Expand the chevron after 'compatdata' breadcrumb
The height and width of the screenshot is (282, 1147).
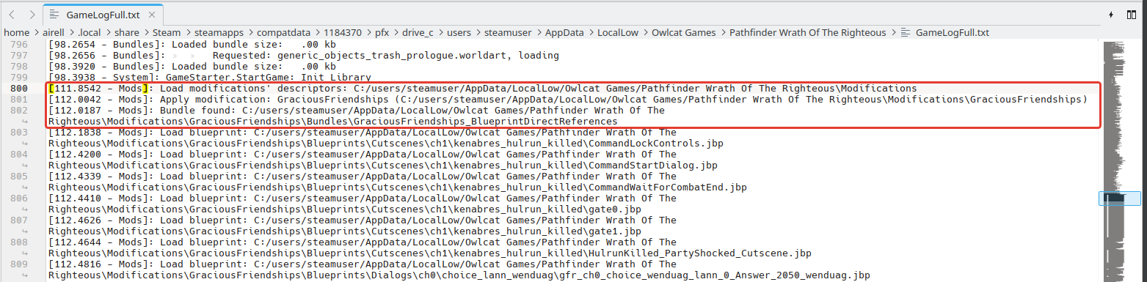point(317,32)
